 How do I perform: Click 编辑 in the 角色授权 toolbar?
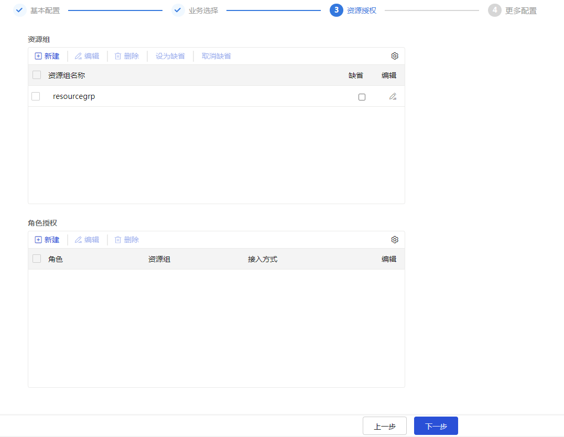pyautogui.click(x=86, y=240)
